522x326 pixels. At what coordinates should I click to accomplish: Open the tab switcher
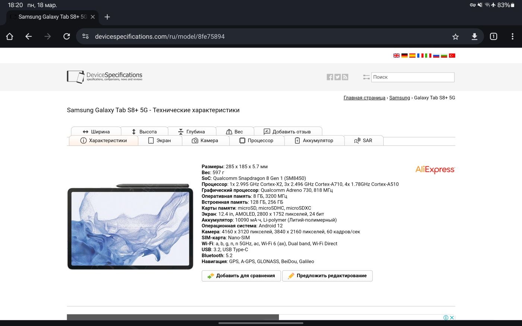pos(493,36)
